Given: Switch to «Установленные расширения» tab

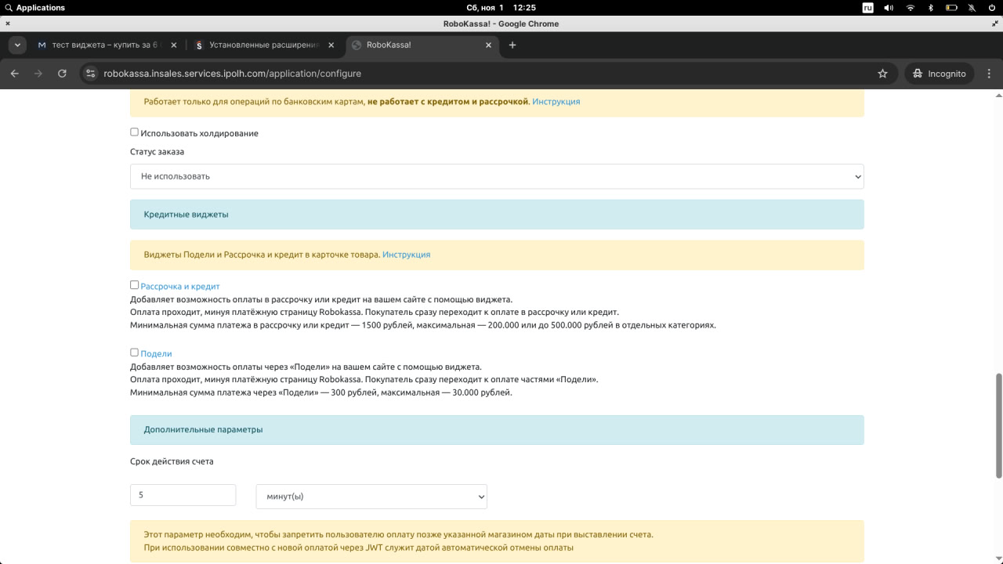Looking at the screenshot, I should click(x=259, y=45).
